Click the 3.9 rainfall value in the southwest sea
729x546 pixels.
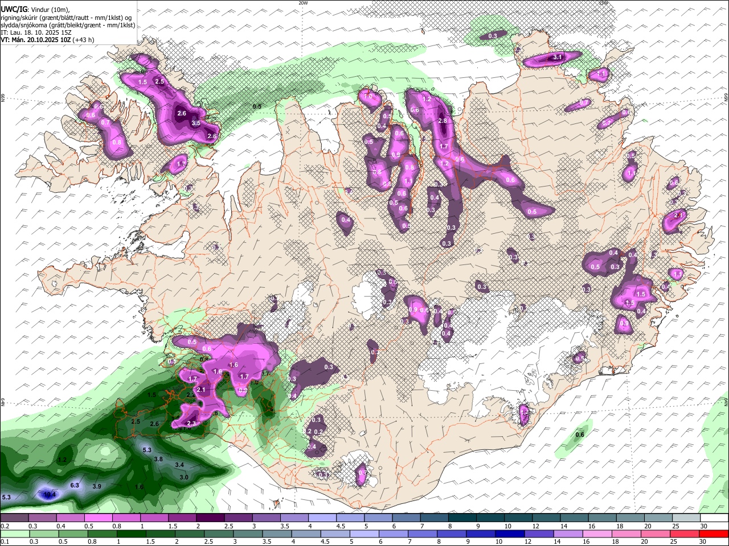tap(97, 486)
